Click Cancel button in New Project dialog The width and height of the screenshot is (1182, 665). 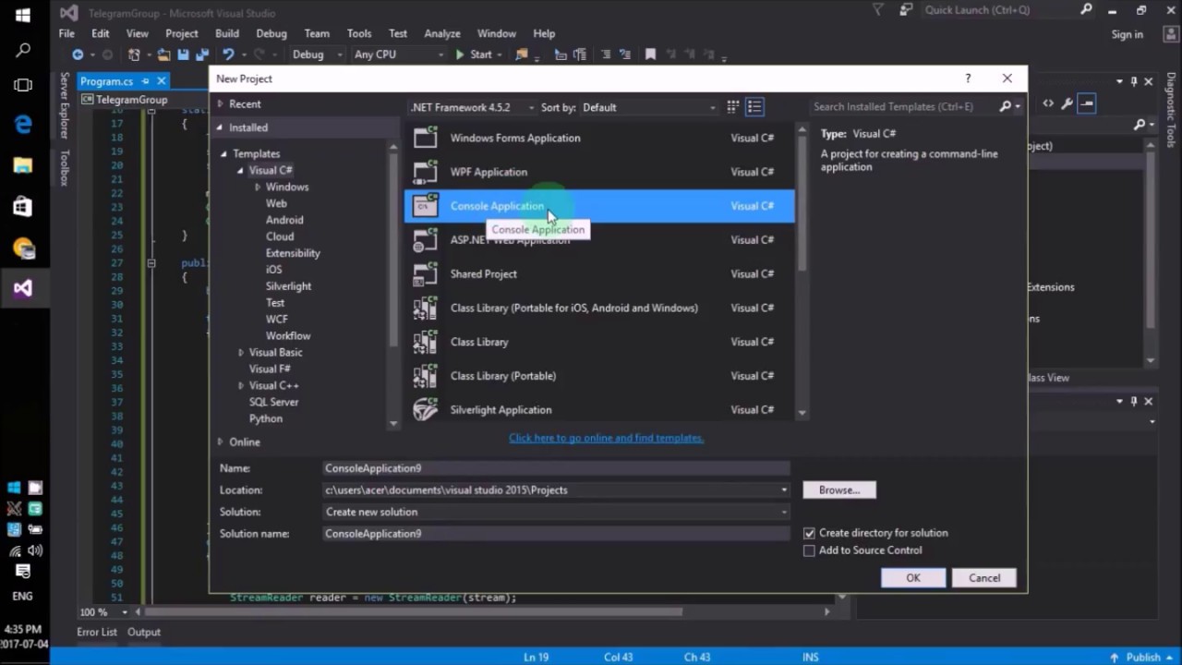(984, 578)
